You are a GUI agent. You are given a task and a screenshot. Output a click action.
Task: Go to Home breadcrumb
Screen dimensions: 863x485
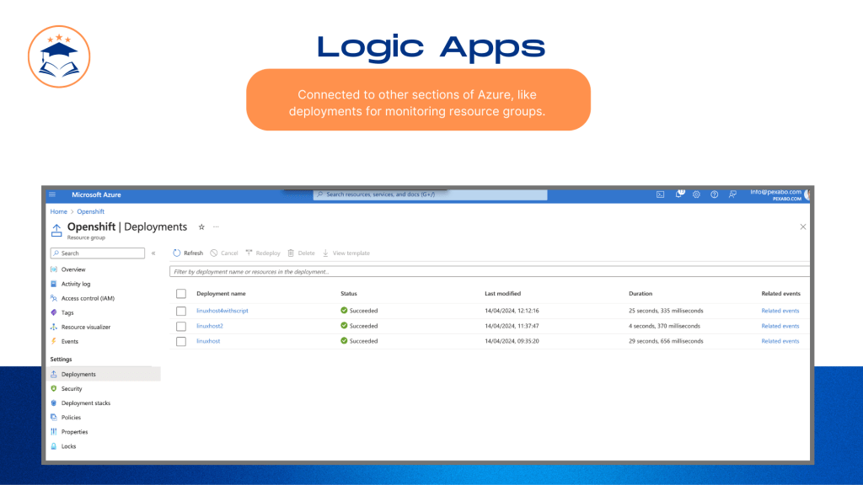pyautogui.click(x=58, y=211)
